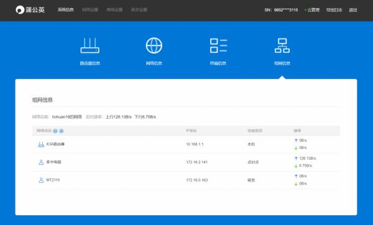This screenshot has width=373, height=225.
Task: Click 导出日志 to export logs
Action: (x=334, y=10)
